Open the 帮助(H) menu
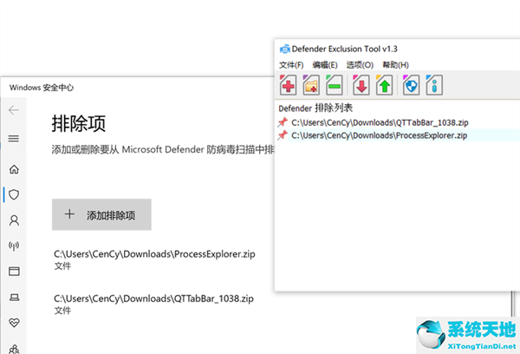The height and width of the screenshot is (354, 520). [396, 65]
